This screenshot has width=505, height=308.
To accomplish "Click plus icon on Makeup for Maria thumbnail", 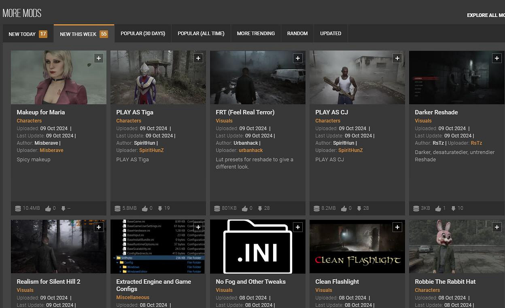I will coord(99,58).
